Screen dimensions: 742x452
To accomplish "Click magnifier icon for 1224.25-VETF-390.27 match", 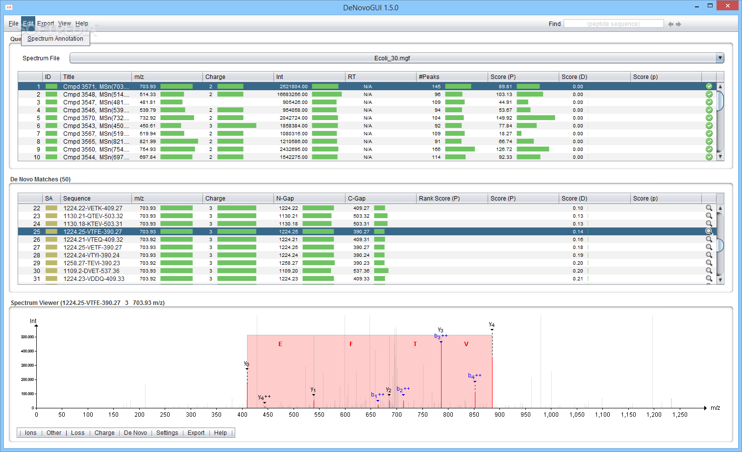I will click(709, 247).
